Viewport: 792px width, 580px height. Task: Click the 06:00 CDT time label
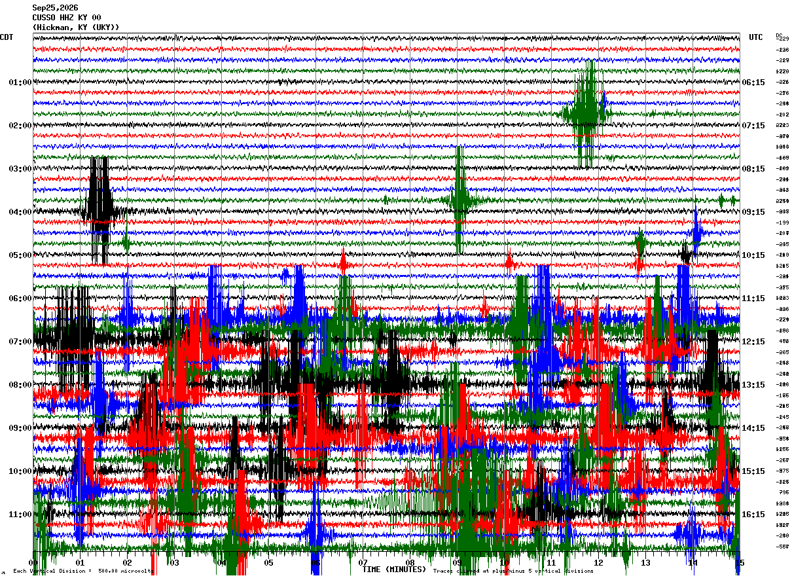(20, 299)
